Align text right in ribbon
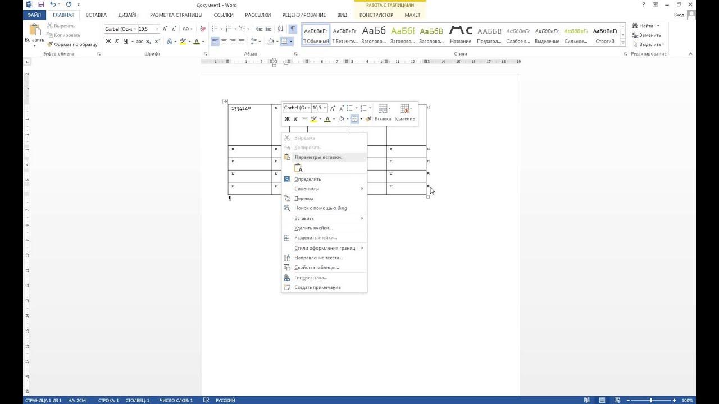This screenshot has width=719, height=404. click(x=233, y=42)
